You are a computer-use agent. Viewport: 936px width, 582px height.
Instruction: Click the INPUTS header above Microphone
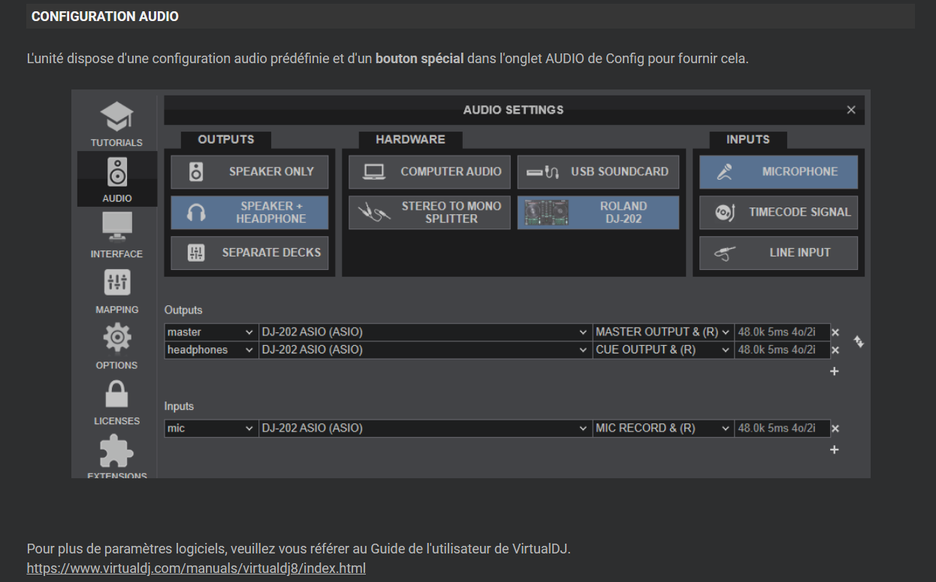[748, 140]
